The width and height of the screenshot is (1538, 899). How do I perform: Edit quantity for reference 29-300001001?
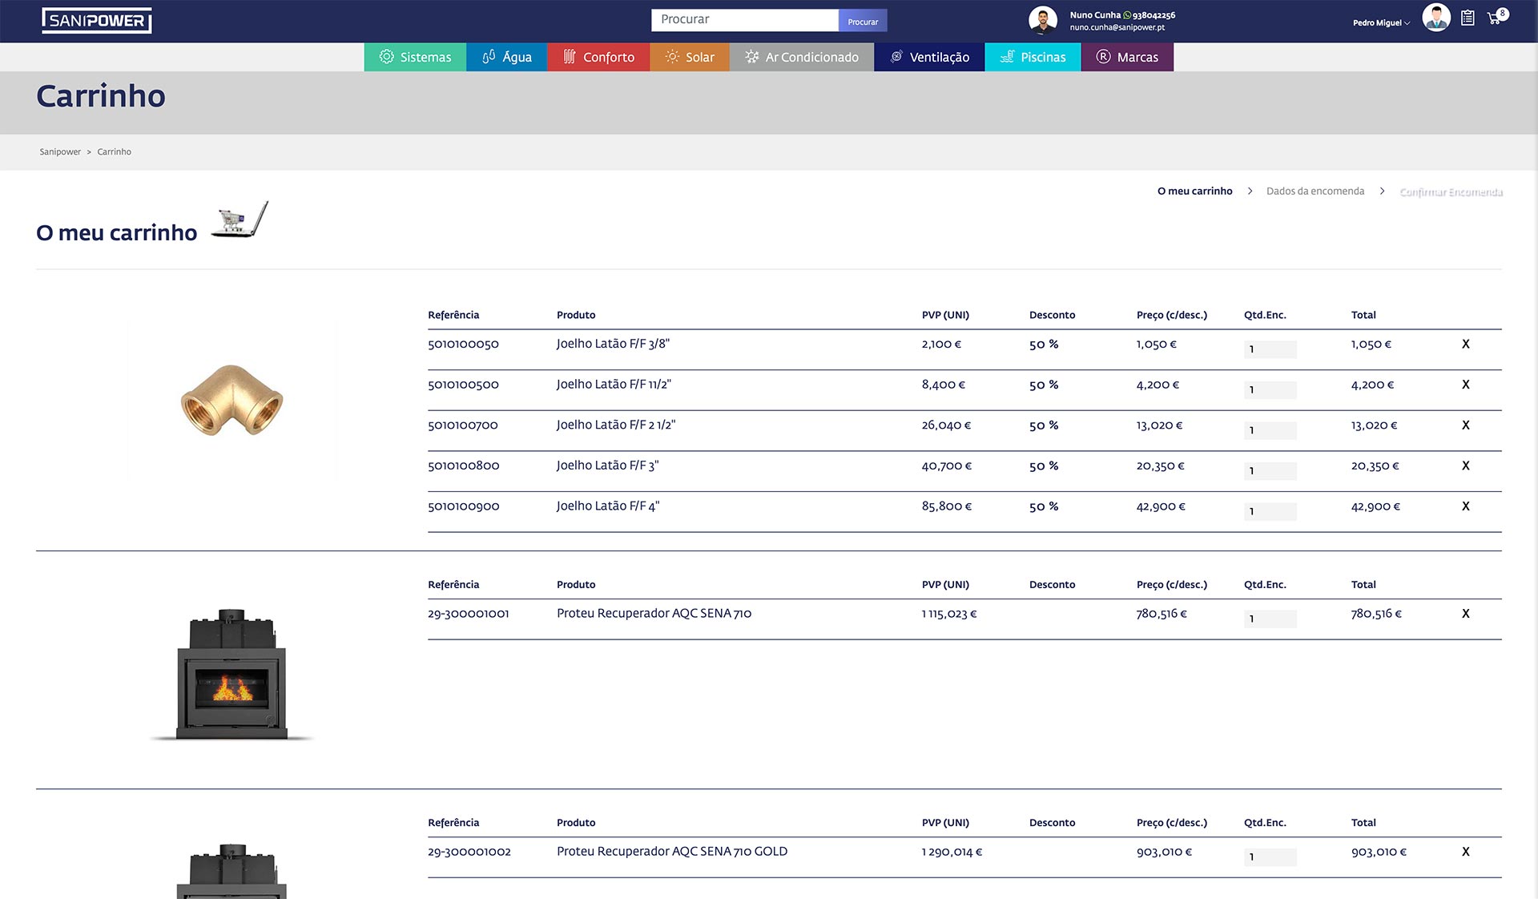pyautogui.click(x=1270, y=619)
